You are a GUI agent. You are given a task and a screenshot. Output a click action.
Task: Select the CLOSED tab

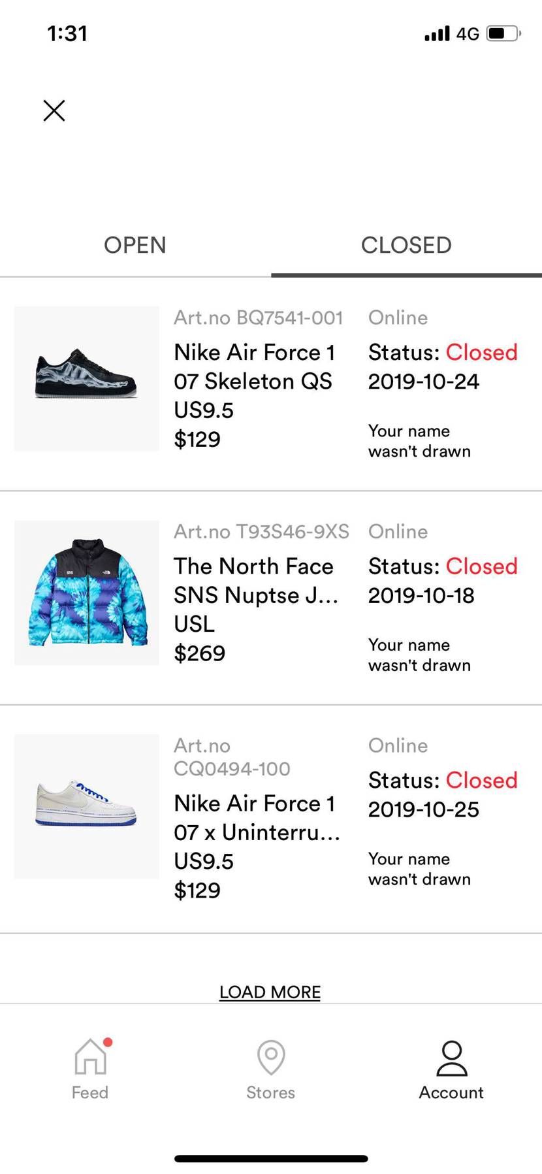point(406,245)
